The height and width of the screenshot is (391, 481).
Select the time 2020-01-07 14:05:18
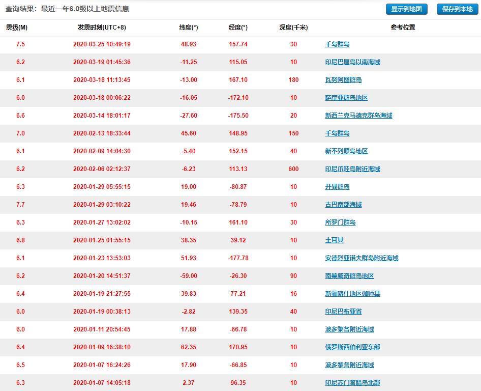(x=102, y=383)
